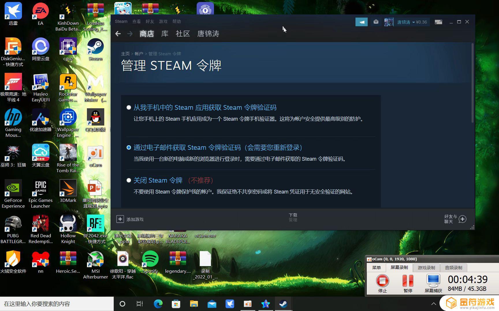Viewport: 499px width, 311px height.
Task: Open File Explorer from taskbar
Action: tap(194, 304)
